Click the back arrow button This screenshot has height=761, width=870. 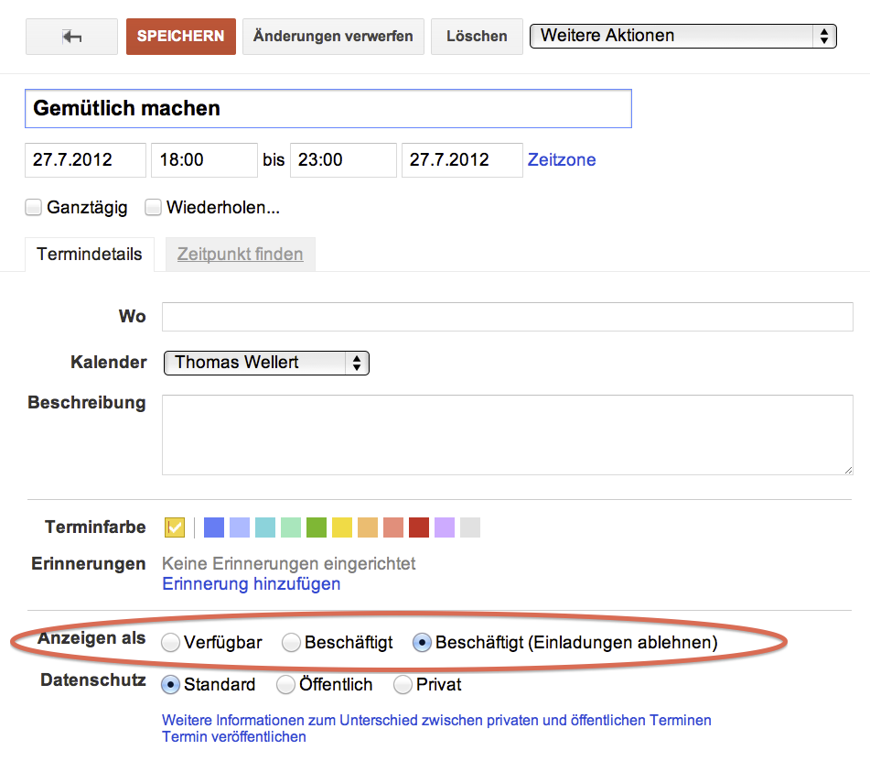[71, 37]
